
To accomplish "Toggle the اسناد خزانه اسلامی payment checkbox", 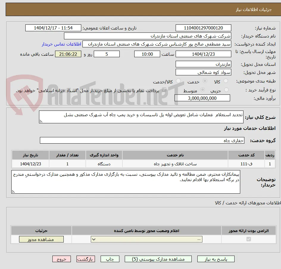I will click(x=164, y=90).
